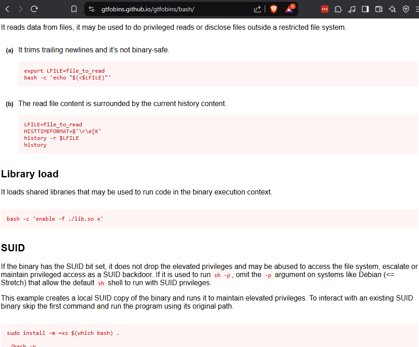Open the media playlist music icon
This screenshot has width=419, height=347.
pyautogui.click(x=352, y=9)
